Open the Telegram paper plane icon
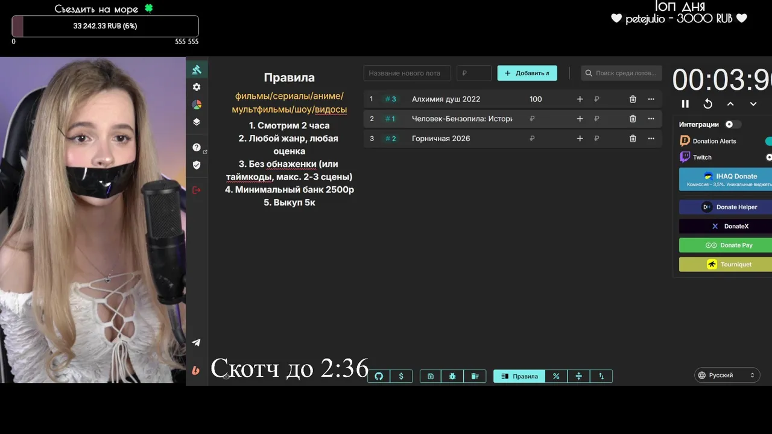772x434 pixels. tap(196, 342)
